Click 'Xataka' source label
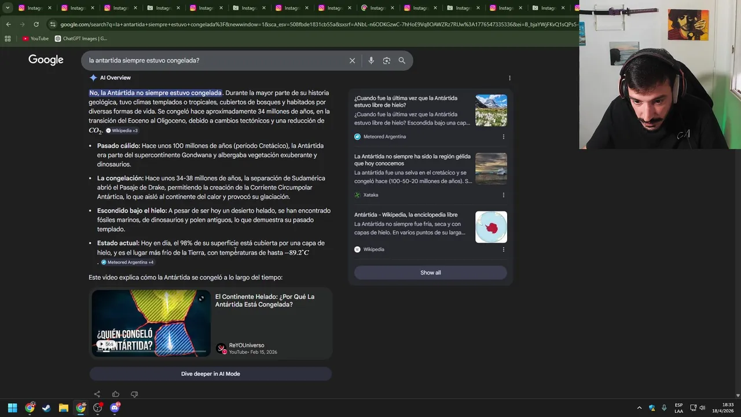The width and height of the screenshot is (741, 417). point(370,195)
